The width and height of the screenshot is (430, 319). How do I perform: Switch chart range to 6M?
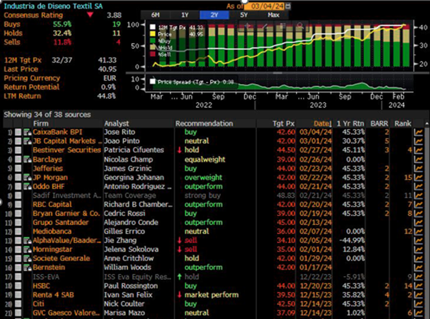click(155, 15)
